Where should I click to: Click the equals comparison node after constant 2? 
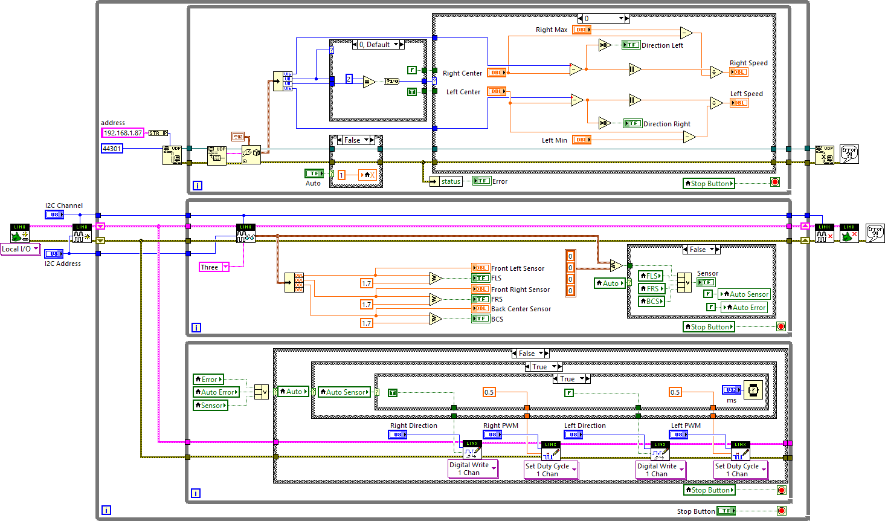(368, 81)
